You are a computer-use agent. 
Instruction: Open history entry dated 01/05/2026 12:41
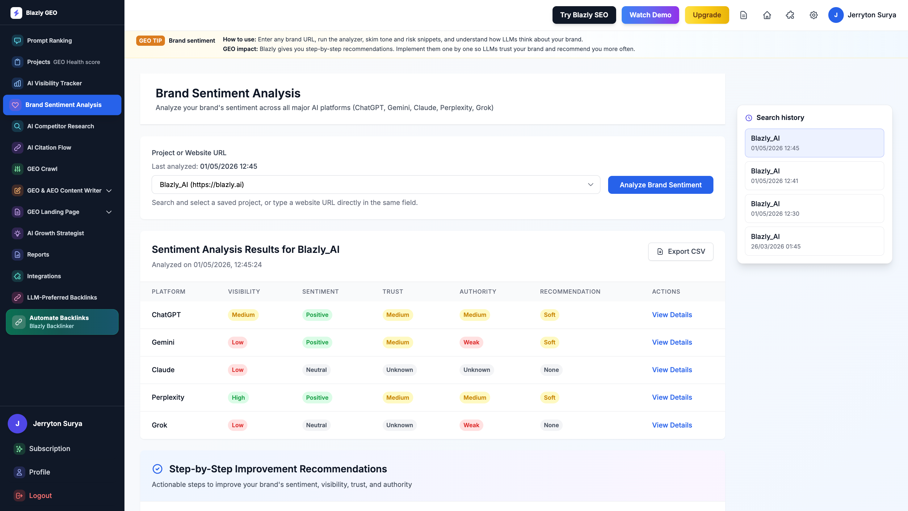[x=814, y=176]
